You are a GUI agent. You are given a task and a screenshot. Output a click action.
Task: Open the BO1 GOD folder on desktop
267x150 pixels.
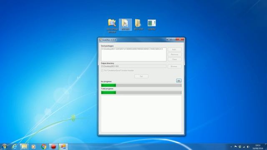tap(138, 25)
